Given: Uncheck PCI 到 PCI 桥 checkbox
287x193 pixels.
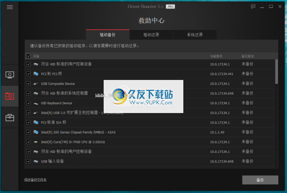Looking at the screenshot, I should point(28,74).
